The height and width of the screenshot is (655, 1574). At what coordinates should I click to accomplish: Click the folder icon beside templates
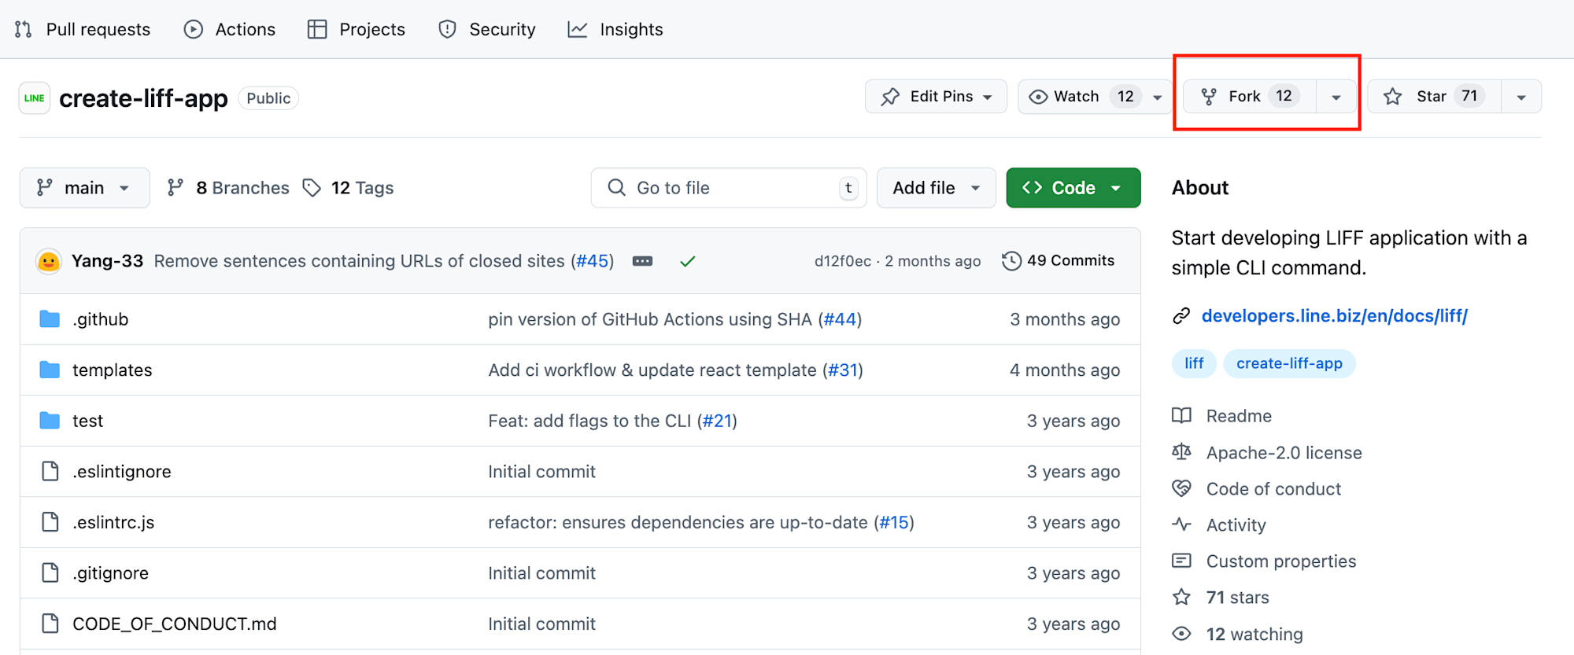(x=50, y=370)
